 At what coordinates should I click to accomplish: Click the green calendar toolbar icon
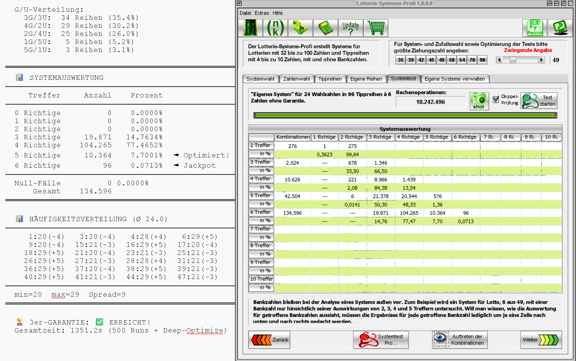[300, 28]
